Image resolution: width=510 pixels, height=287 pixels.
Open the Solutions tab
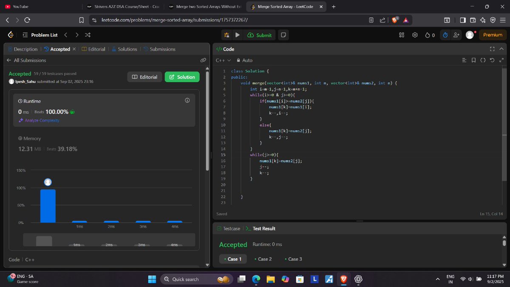click(125, 49)
